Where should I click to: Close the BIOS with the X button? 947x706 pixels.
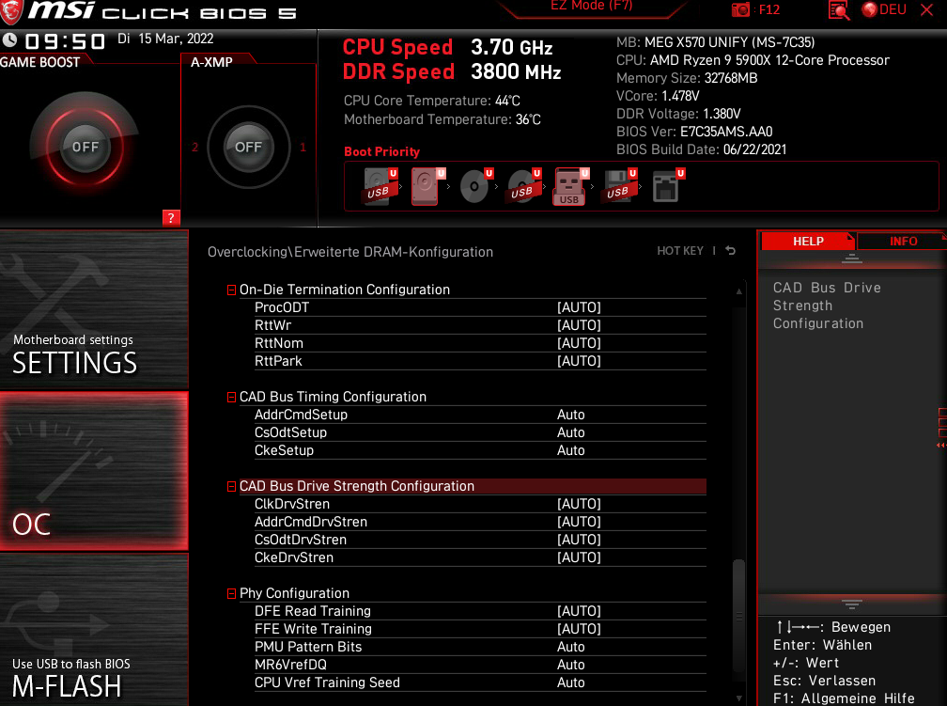[927, 9]
